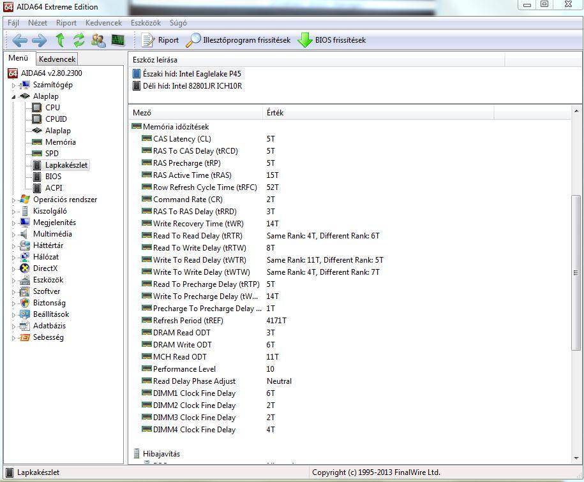Select the RAS Active Time (tRAS) row

pyautogui.click(x=349, y=175)
